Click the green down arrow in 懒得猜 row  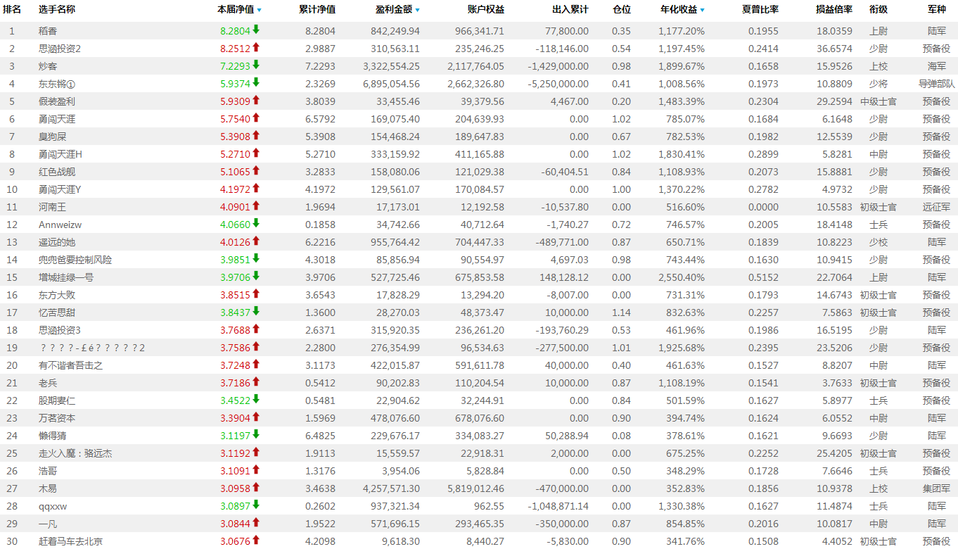coord(256,434)
